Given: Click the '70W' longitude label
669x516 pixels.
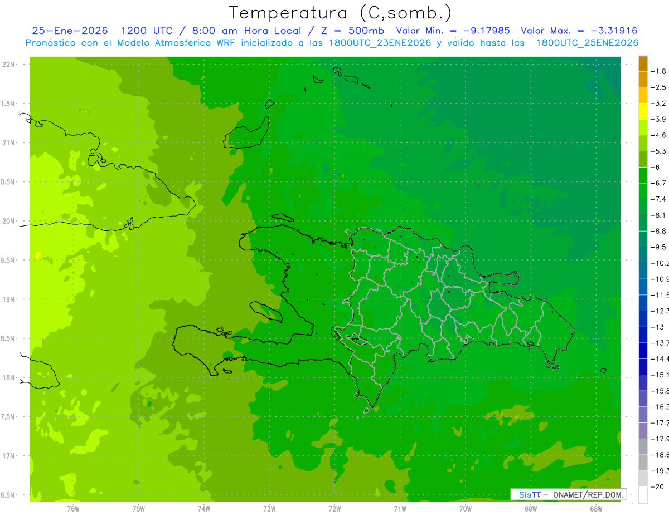Looking at the screenshot, I should point(466,508).
